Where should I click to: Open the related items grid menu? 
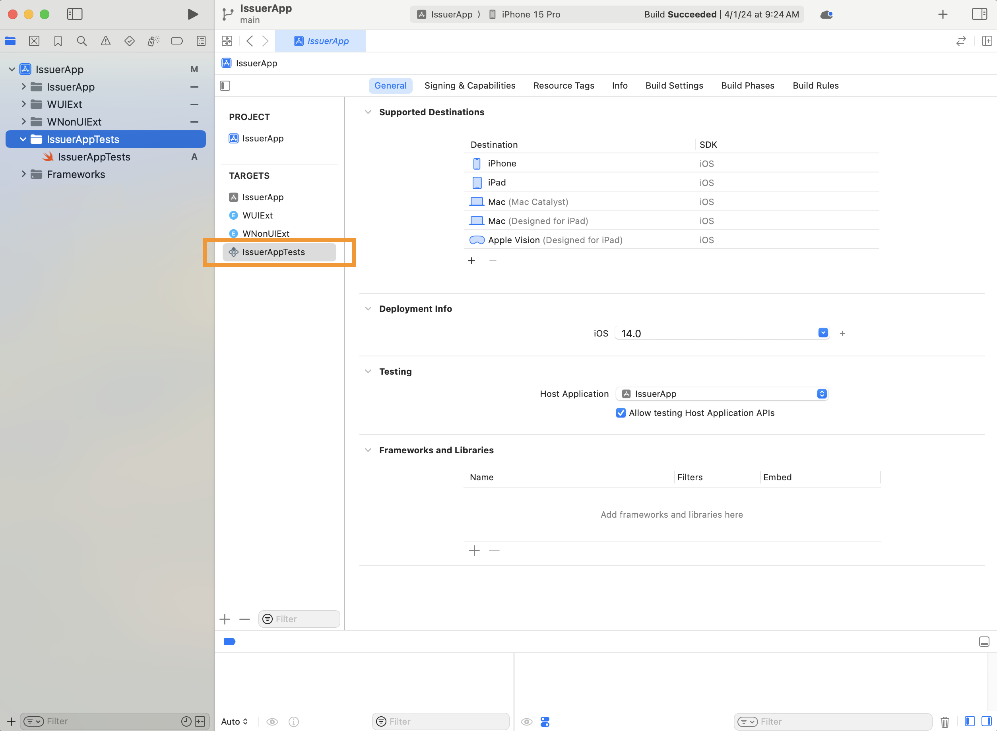click(227, 41)
